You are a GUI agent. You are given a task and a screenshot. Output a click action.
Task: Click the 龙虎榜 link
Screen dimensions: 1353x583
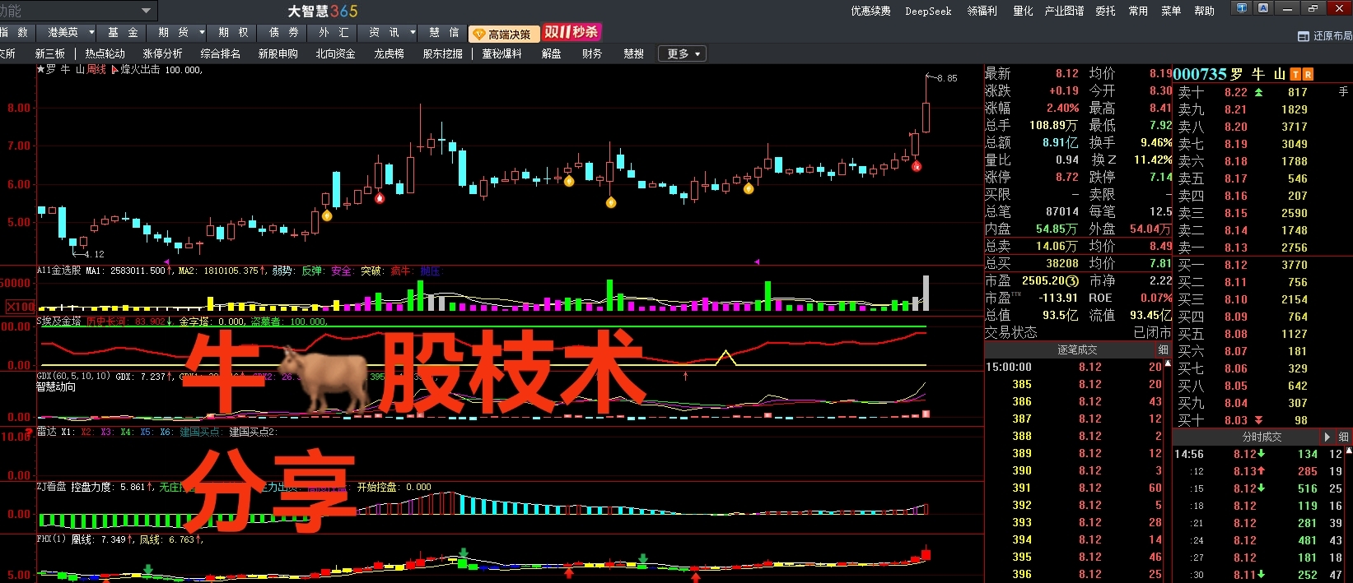pos(389,54)
